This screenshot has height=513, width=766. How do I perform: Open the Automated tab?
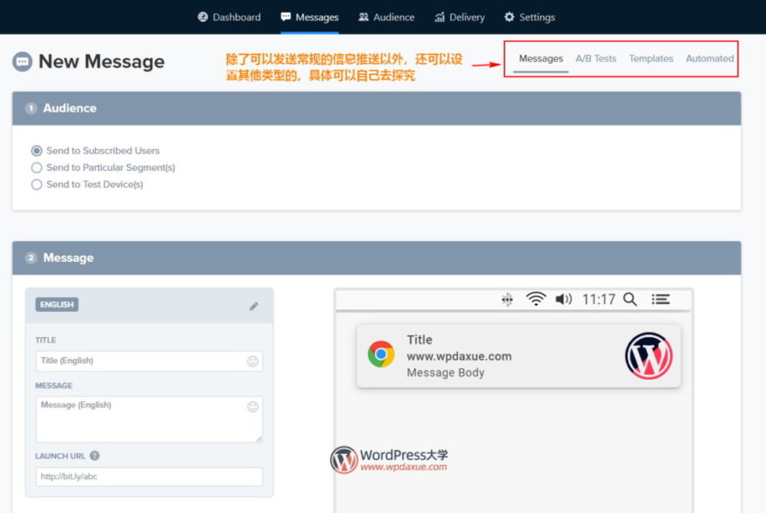pos(709,59)
